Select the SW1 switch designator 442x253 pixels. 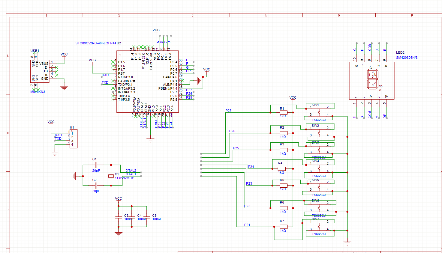pos(315,105)
